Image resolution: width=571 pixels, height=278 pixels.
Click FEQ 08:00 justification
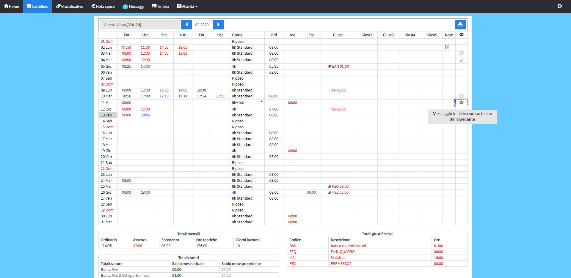pyautogui.click(x=340, y=187)
